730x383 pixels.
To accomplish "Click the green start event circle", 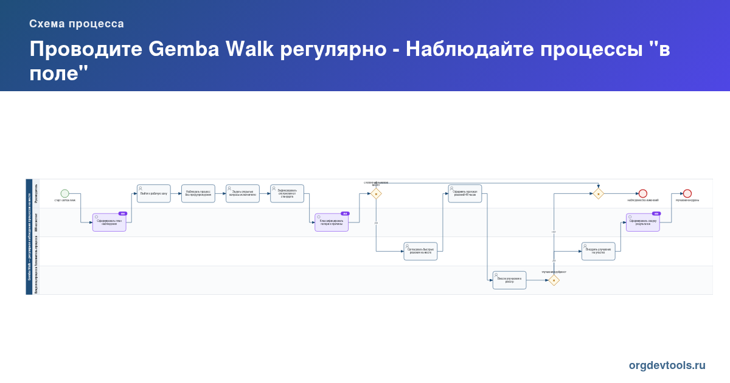I will pyautogui.click(x=65, y=193).
